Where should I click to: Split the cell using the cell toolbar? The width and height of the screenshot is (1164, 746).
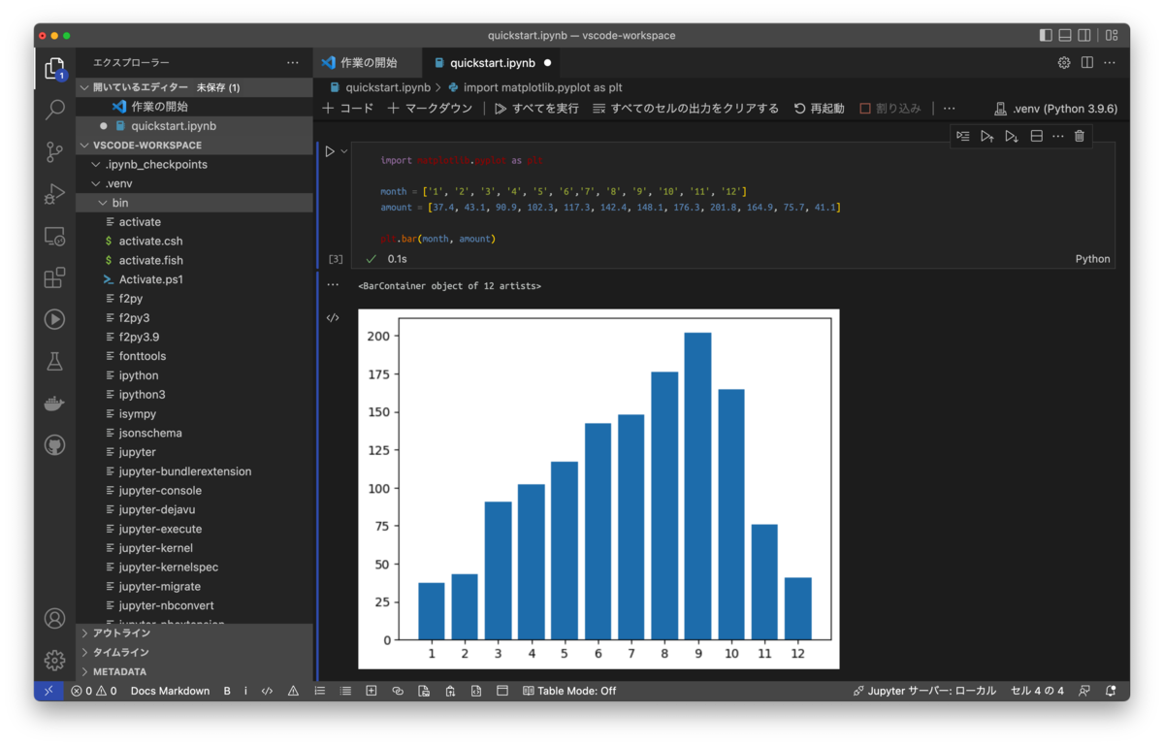(x=1036, y=136)
